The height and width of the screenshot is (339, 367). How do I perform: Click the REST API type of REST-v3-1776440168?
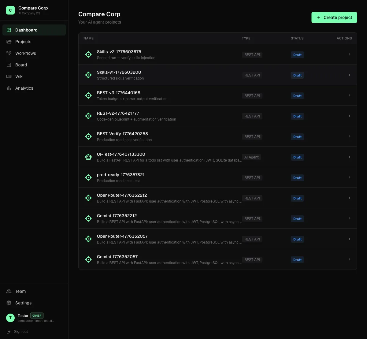(252, 95)
